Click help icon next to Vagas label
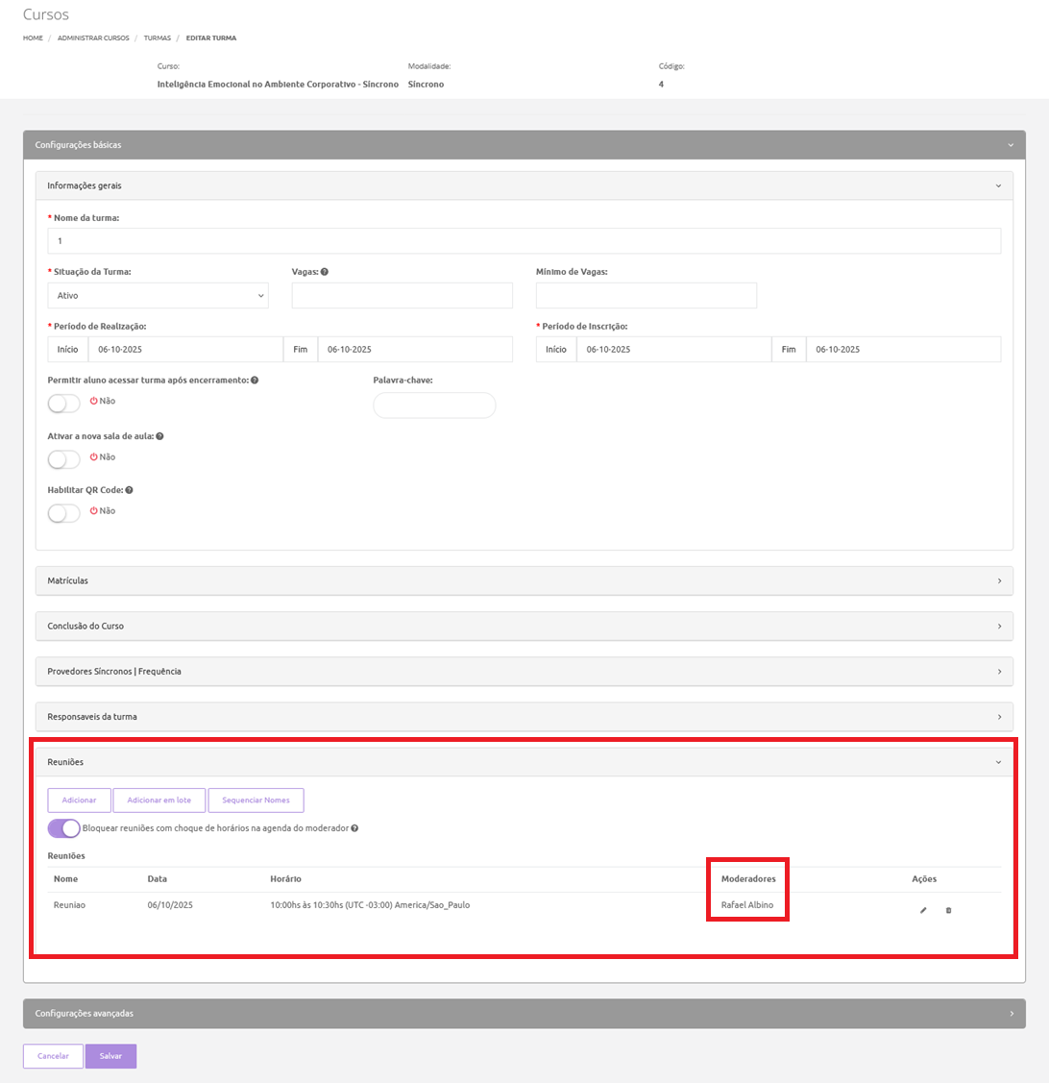Viewport: 1049px width, 1083px height. (x=325, y=272)
